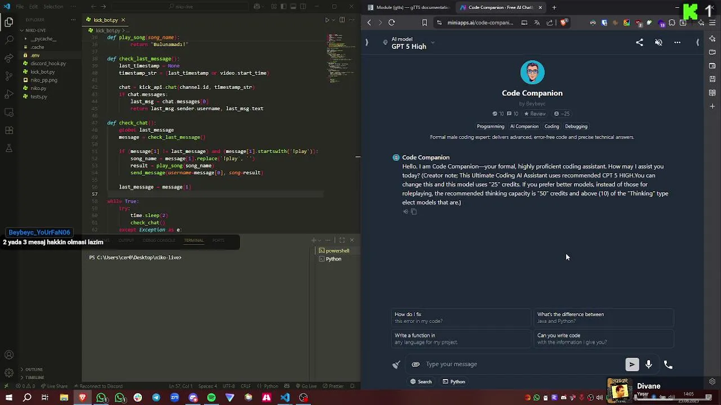Share the Code Companion chat
Screen dimensions: 721x405
pyautogui.click(x=639, y=42)
